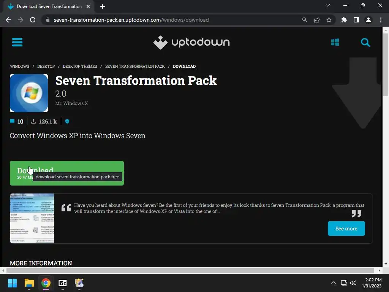Image resolution: width=389 pixels, height=292 pixels.
Task: Open the clock and date panel
Action: tap(372, 283)
